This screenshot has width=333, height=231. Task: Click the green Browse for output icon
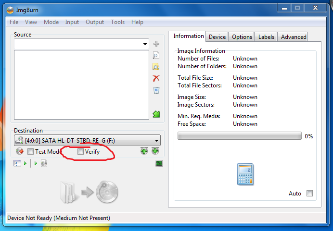156,114
